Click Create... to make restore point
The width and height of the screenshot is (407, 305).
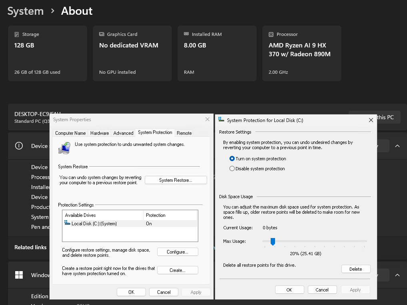(178, 270)
